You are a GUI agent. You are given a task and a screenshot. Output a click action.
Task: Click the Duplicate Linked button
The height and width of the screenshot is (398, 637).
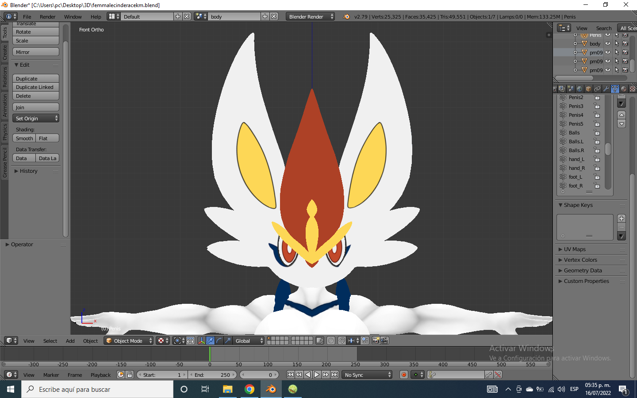[x=36, y=87]
